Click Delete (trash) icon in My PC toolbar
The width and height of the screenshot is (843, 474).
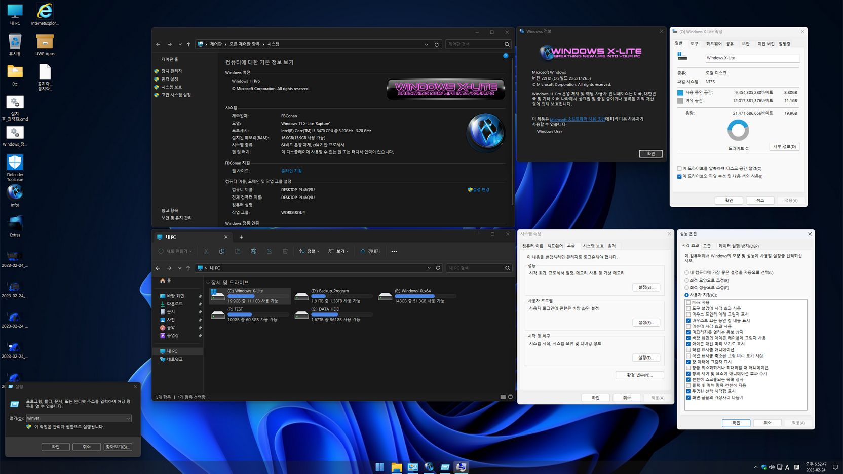tap(285, 251)
